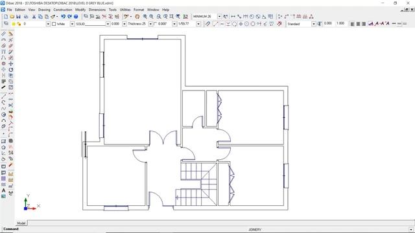
Task: Open the Edition menu
Action: coord(20,10)
